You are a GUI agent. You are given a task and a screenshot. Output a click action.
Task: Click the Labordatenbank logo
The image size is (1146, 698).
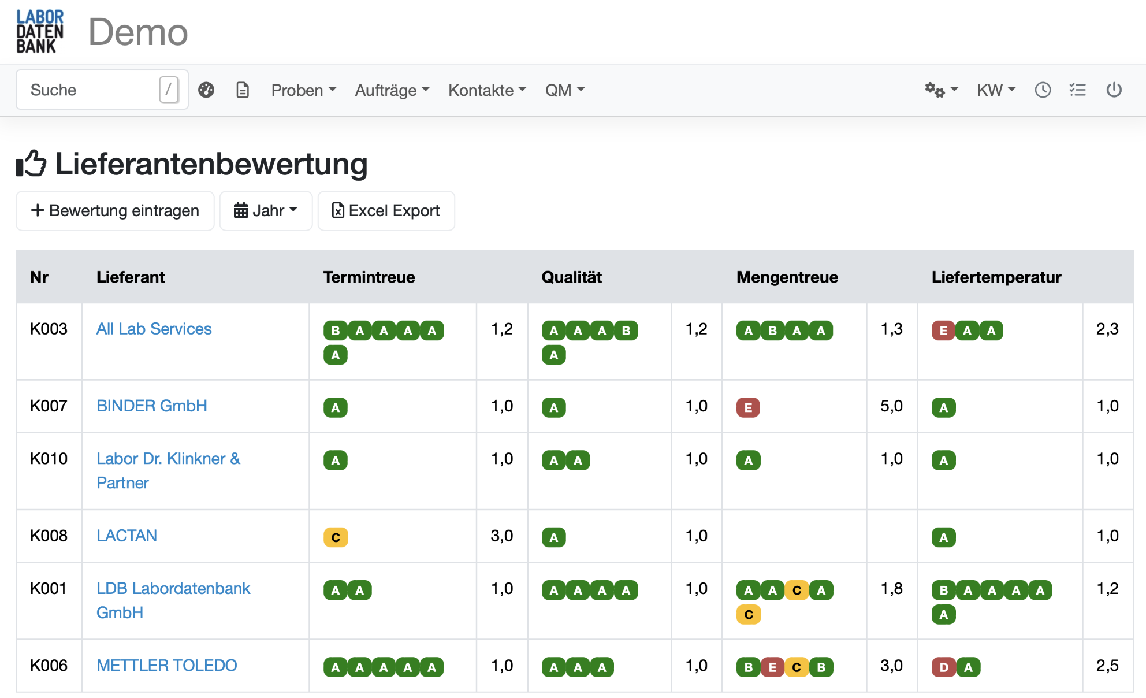pyautogui.click(x=40, y=32)
